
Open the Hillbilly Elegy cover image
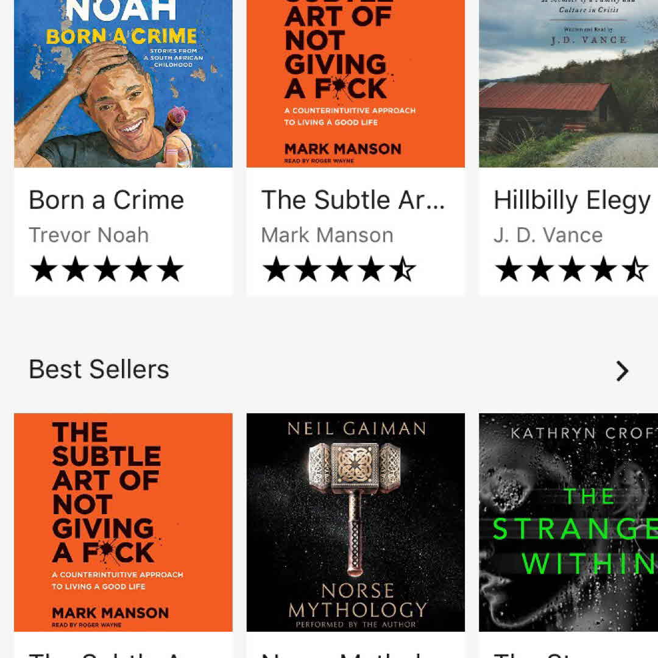(568, 83)
